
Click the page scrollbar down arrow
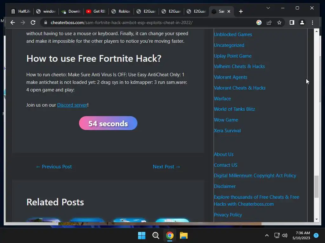(316, 219)
